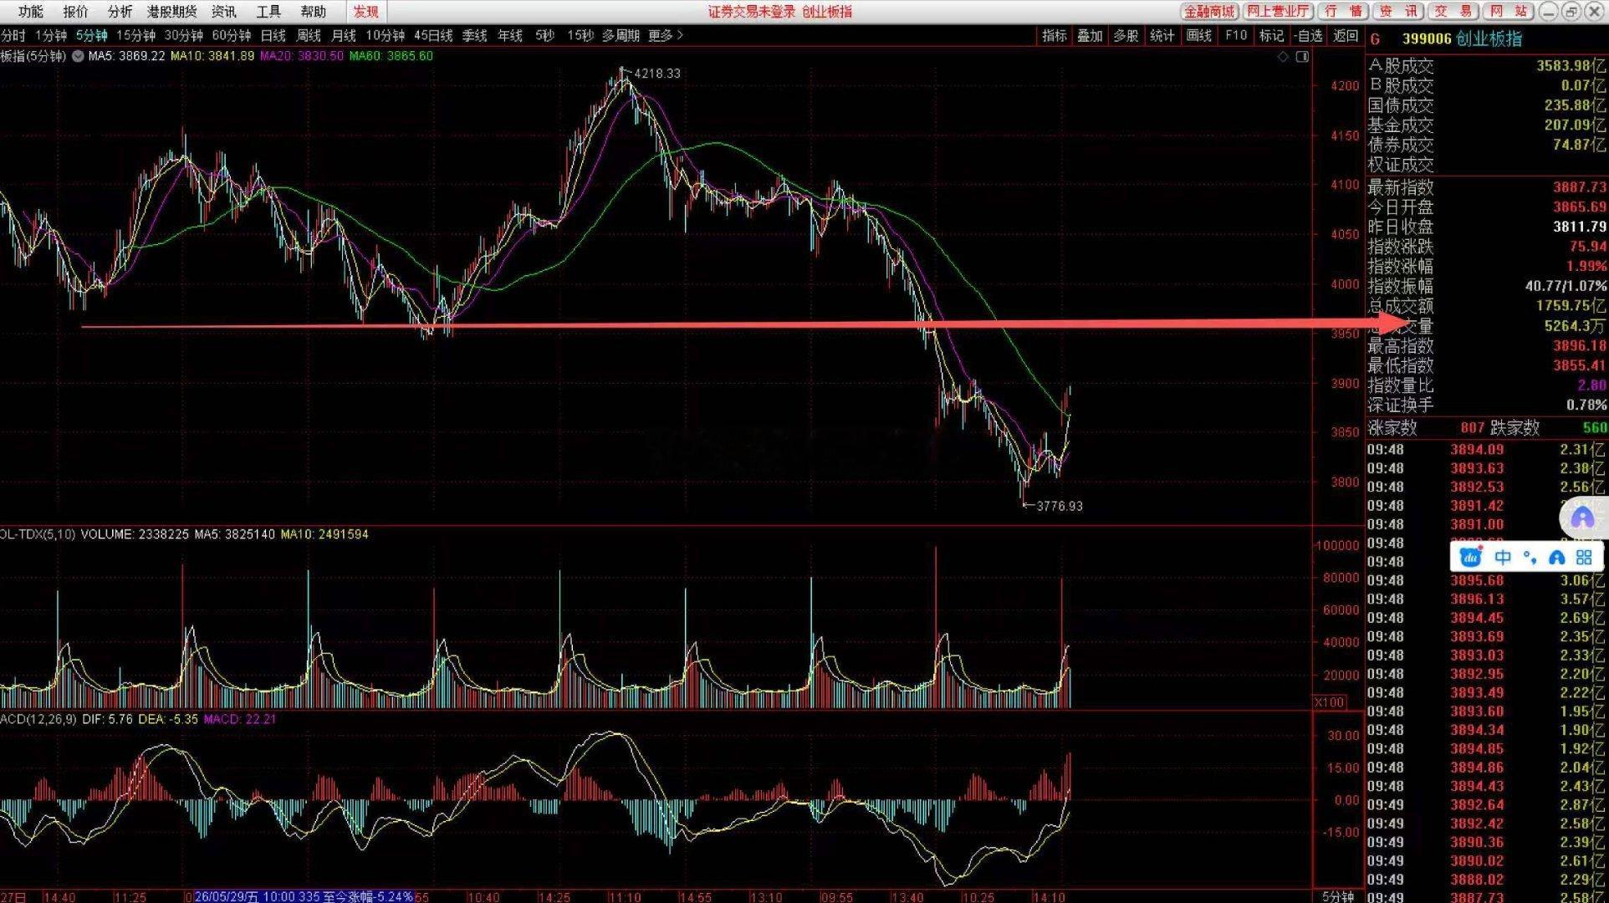Select the 1分钟 period
The width and height of the screenshot is (1609, 903).
click(x=51, y=36)
